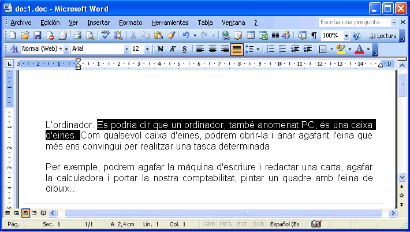The width and height of the screenshot is (410, 232).
Task: Switch to outline view button
Action: (x=34, y=213)
